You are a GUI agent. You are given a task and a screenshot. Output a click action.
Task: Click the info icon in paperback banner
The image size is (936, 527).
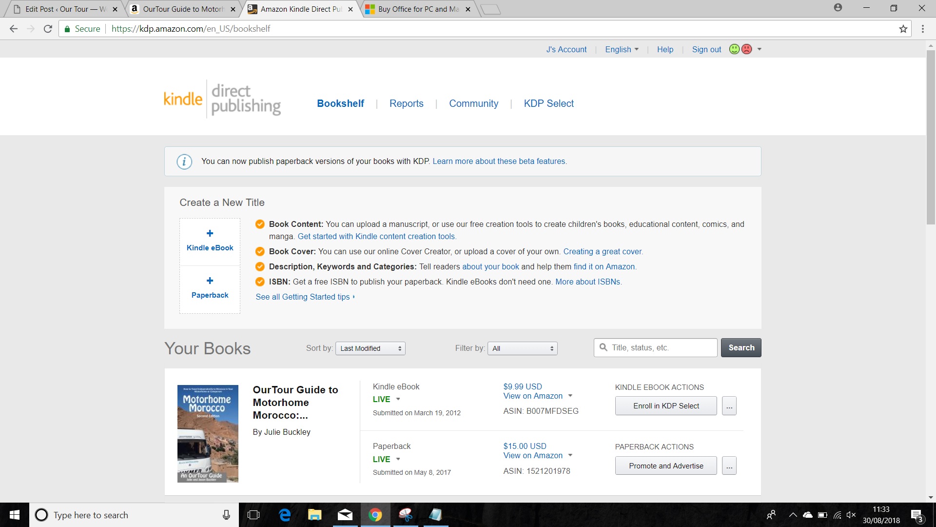coord(184,162)
